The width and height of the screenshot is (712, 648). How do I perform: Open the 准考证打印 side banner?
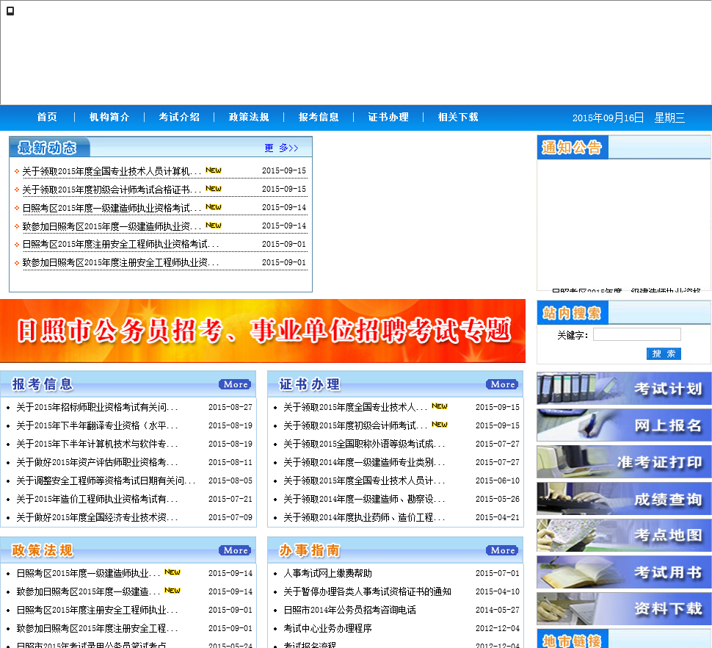[x=624, y=462]
